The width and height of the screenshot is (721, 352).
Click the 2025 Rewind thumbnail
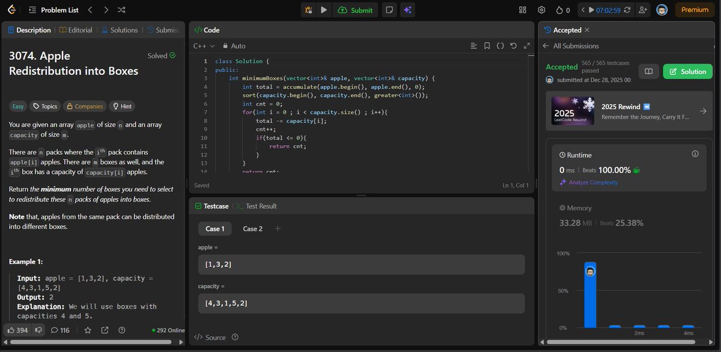tap(572, 111)
